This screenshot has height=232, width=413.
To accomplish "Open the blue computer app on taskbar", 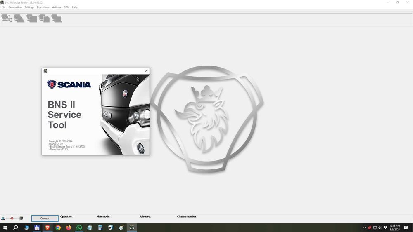I will [x=26, y=227].
